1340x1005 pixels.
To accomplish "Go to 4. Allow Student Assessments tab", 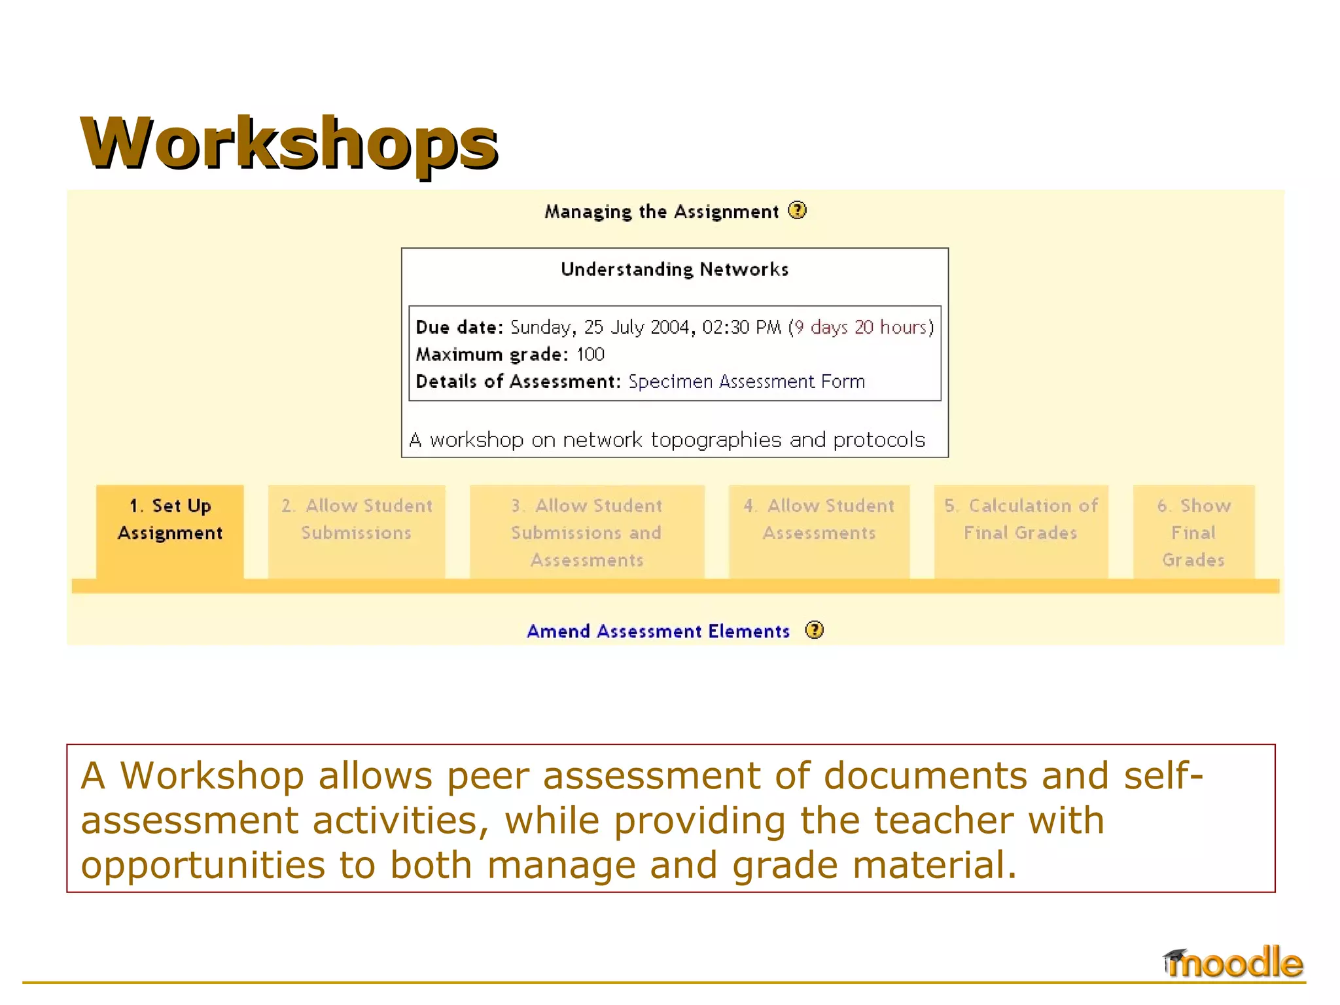I will (819, 532).
